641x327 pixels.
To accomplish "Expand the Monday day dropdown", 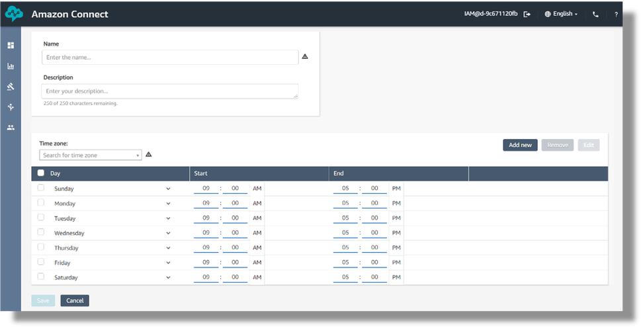I will tap(168, 203).
